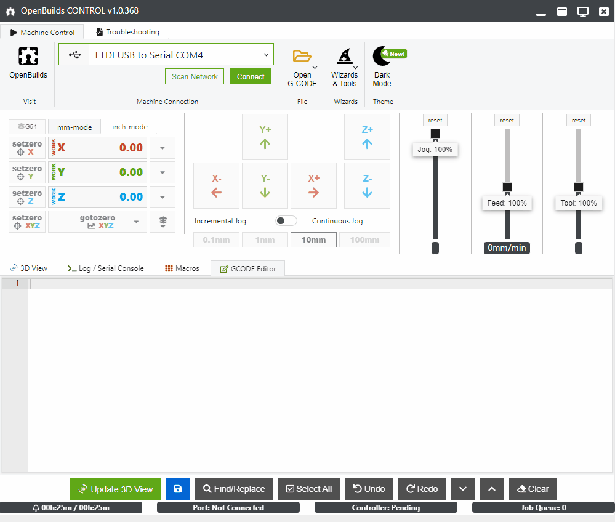615x522 pixels.
Task: Click the Jog 100% slider handle
Action: [435, 134]
